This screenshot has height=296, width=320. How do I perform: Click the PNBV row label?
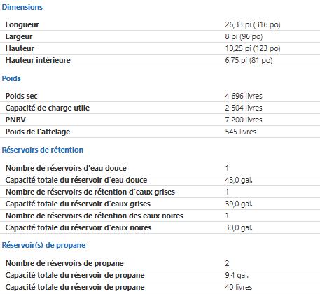(15, 120)
